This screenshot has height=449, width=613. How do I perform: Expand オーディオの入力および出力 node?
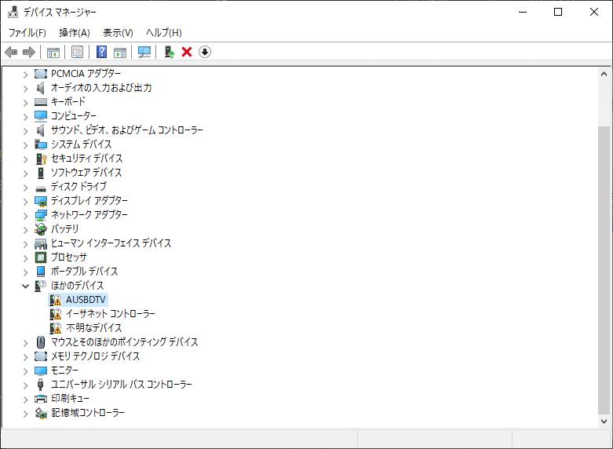click(25, 89)
